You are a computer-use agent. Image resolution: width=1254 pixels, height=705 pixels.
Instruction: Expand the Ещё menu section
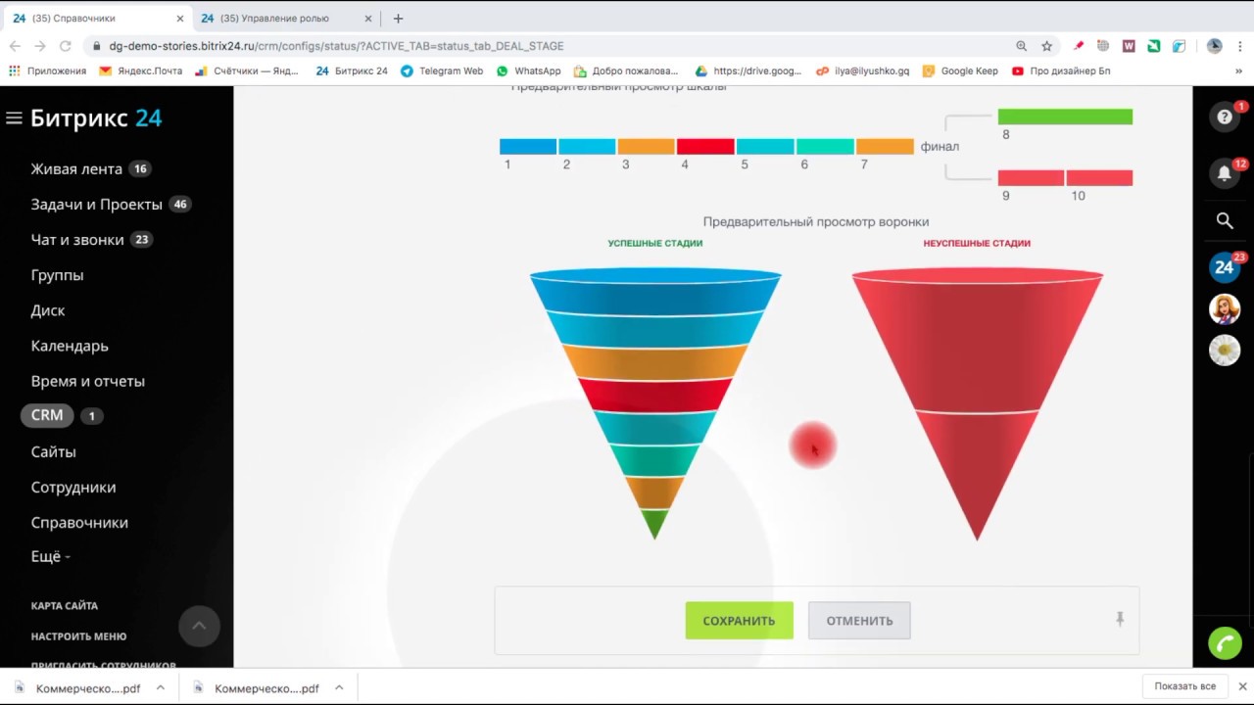pyautogui.click(x=50, y=556)
